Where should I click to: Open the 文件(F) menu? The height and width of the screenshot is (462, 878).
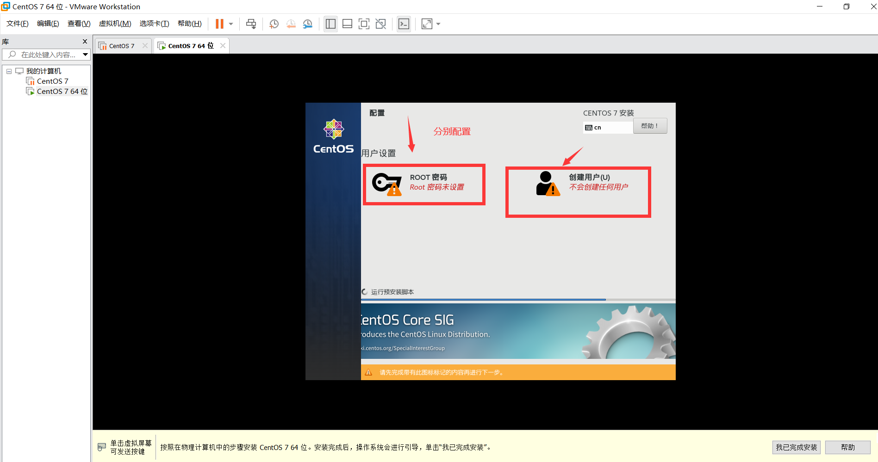pyautogui.click(x=18, y=24)
